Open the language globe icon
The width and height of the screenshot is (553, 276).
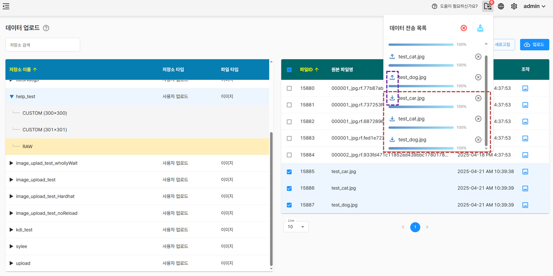[501, 6]
